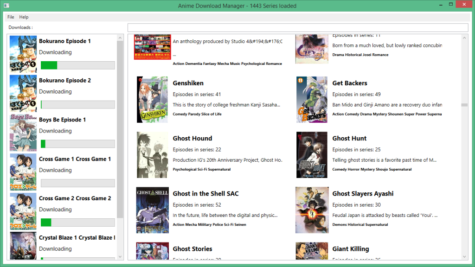
Task: Click the downloads list scrollbar thumb
Action: click(x=120, y=129)
